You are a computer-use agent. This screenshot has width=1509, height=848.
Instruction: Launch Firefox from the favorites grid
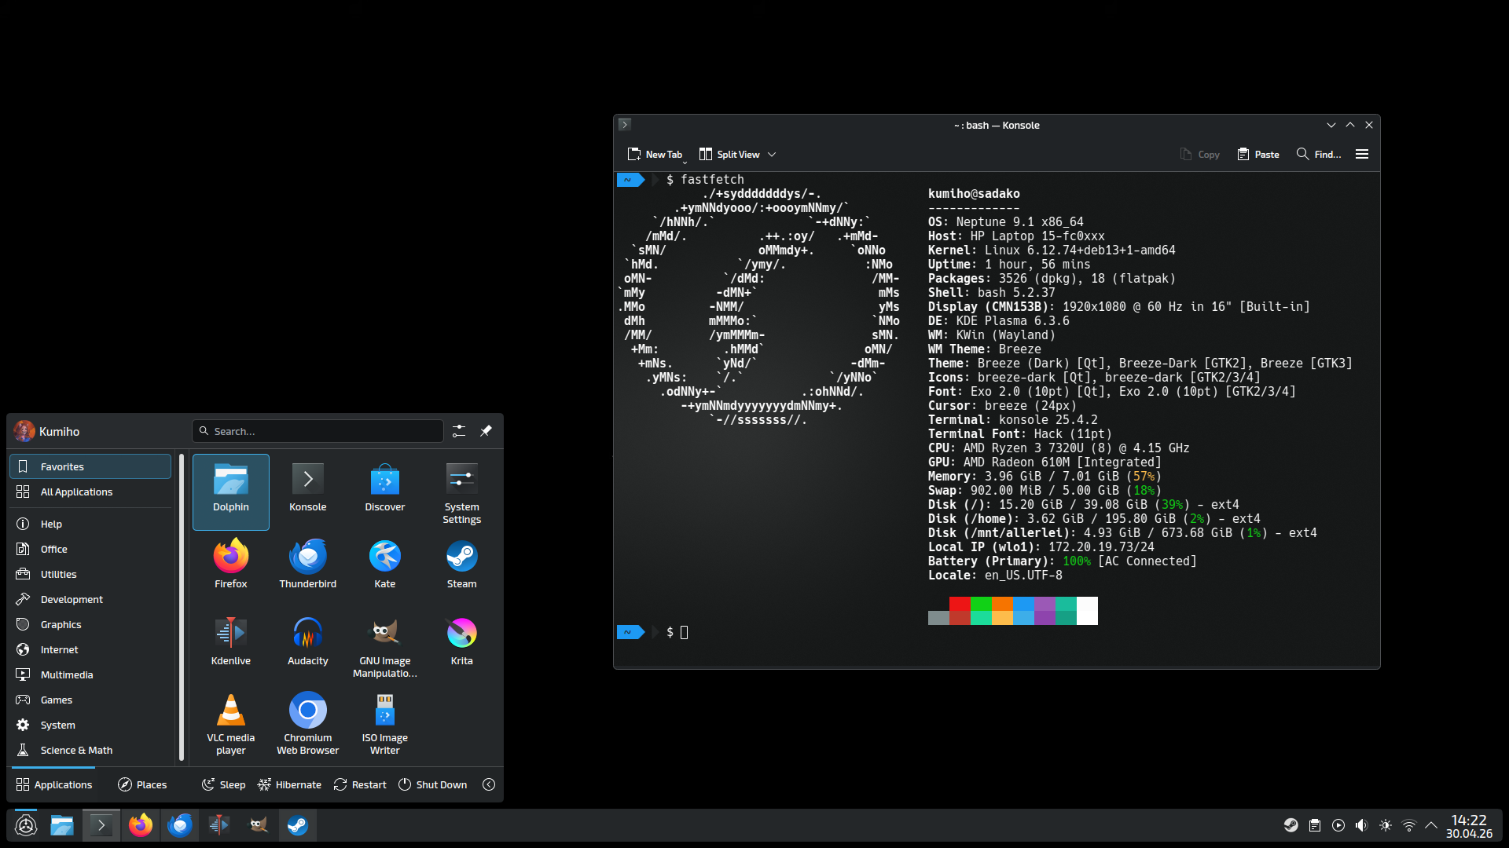pos(230,568)
